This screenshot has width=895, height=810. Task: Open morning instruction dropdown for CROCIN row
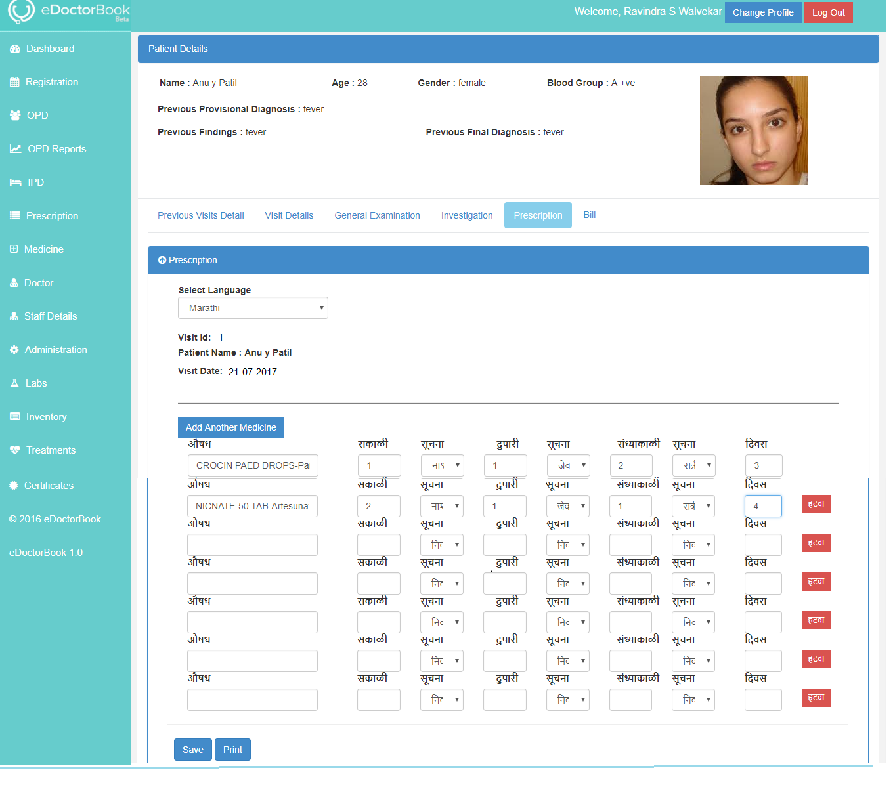click(x=443, y=465)
